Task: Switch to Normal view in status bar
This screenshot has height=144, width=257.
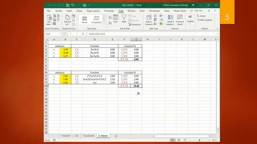Action: [x=172, y=140]
